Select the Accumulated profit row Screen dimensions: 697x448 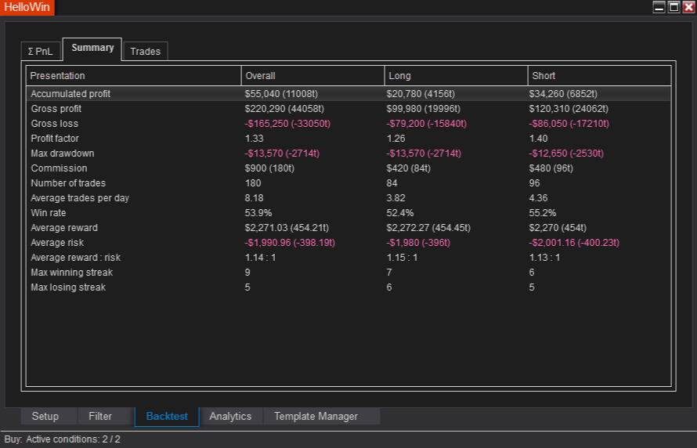coord(70,94)
